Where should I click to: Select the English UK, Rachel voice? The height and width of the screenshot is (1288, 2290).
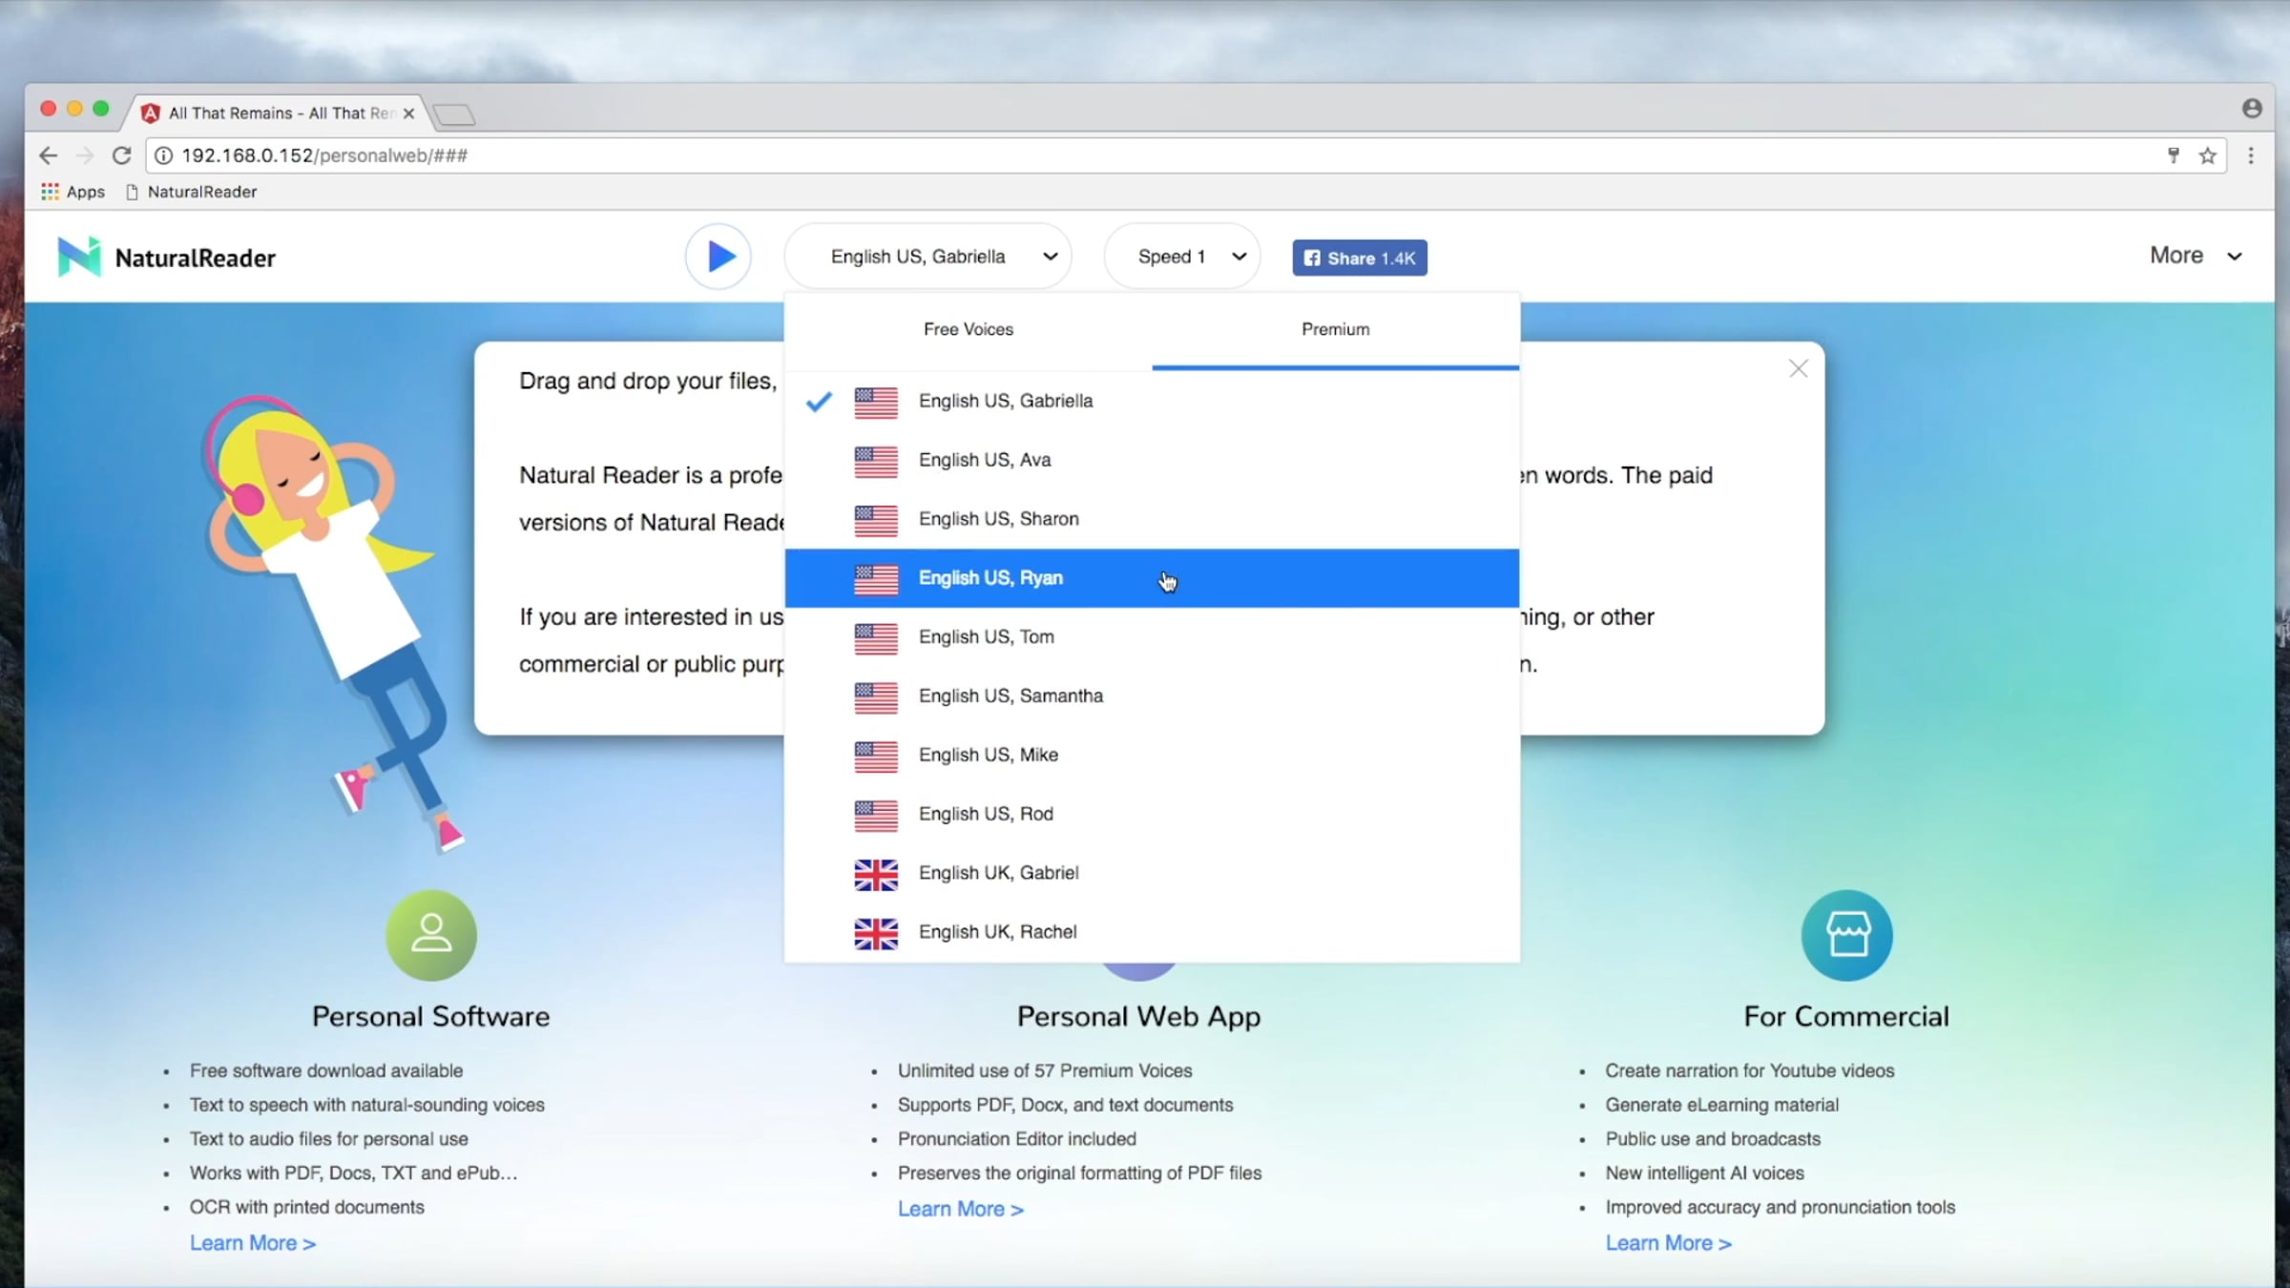pos(1152,932)
